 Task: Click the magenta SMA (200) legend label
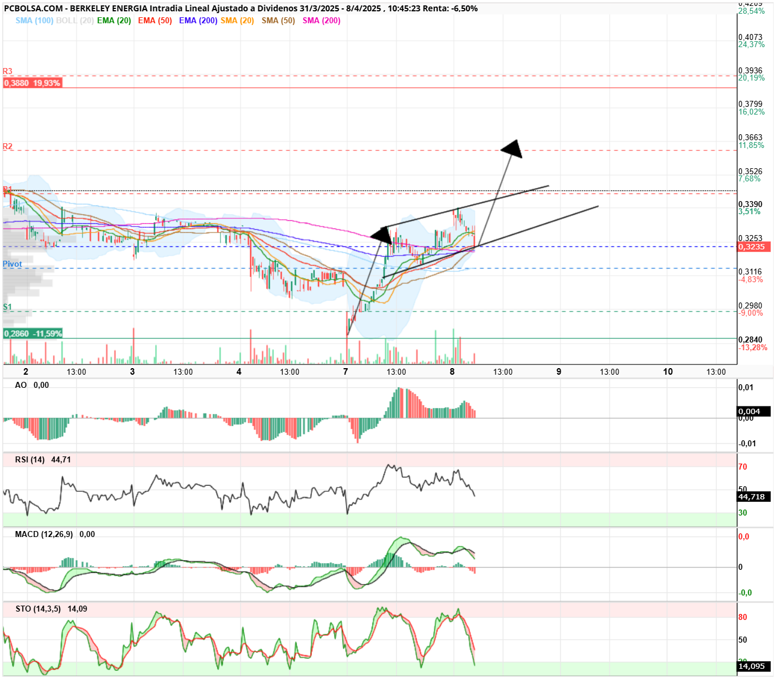pyautogui.click(x=321, y=20)
